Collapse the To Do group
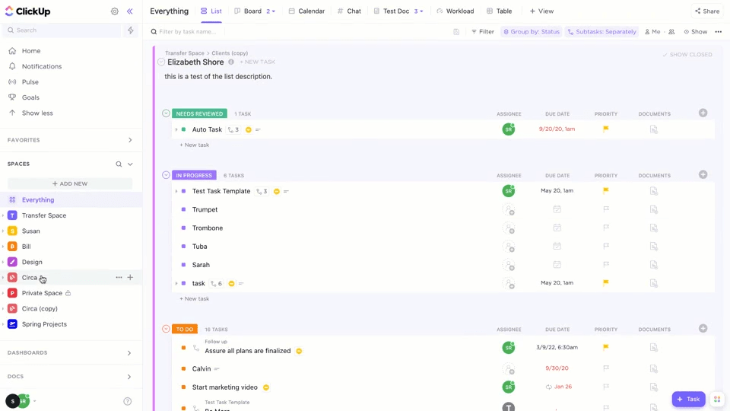Image resolution: width=730 pixels, height=411 pixels. (x=166, y=329)
